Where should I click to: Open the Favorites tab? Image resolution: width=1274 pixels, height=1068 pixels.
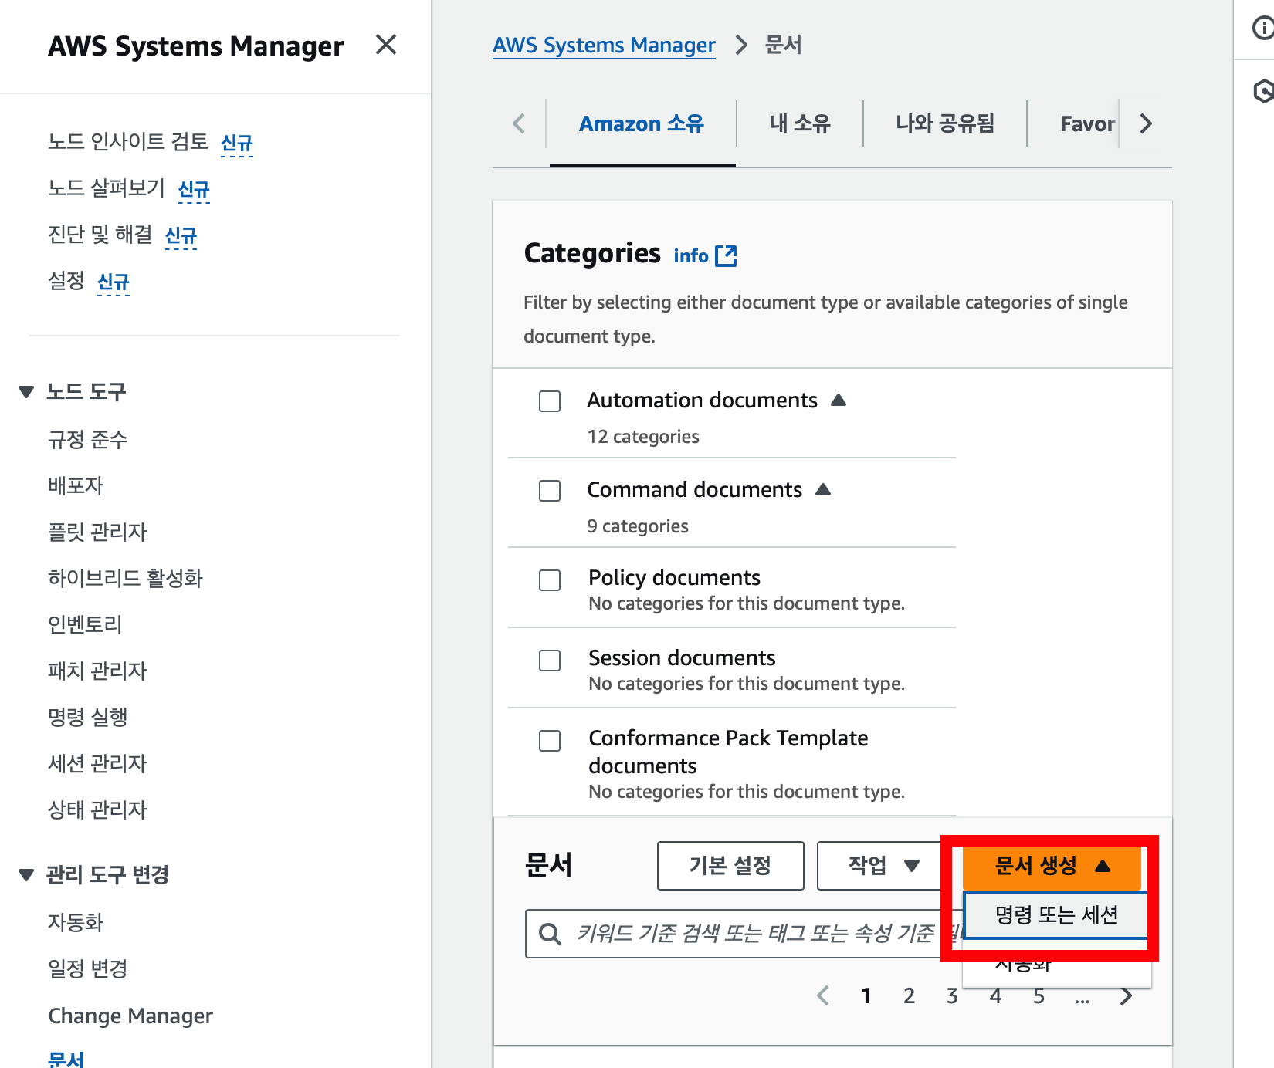tap(1087, 123)
